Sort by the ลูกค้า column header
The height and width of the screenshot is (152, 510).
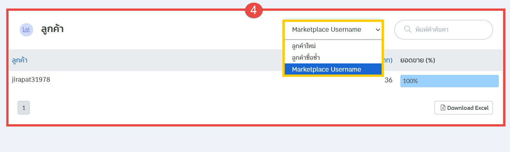pos(20,60)
